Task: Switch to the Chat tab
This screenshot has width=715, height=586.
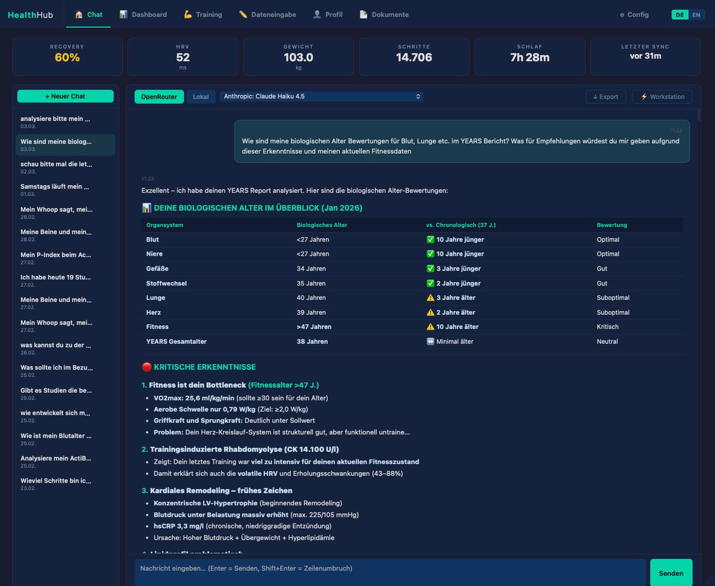Action: click(88, 15)
